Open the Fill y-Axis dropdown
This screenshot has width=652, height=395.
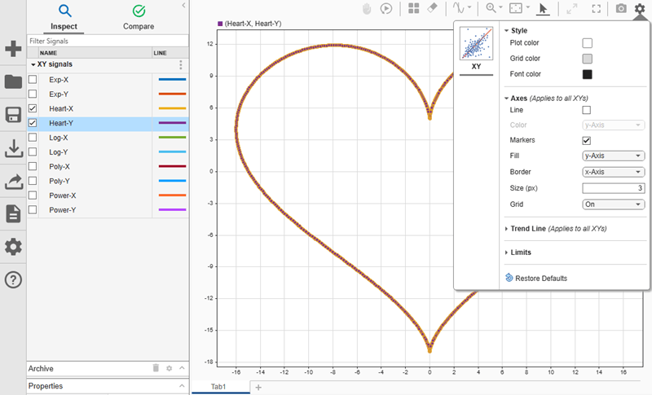(x=613, y=156)
